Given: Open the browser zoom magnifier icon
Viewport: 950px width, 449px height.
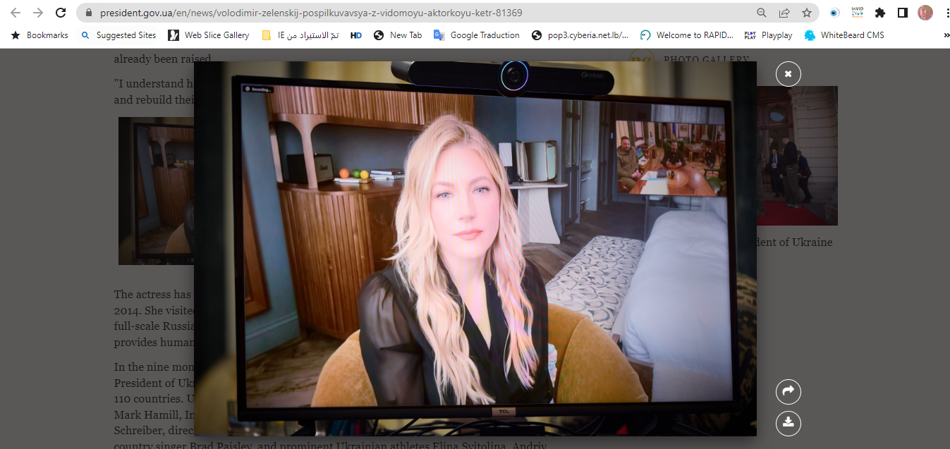Looking at the screenshot, I should 761,13.
